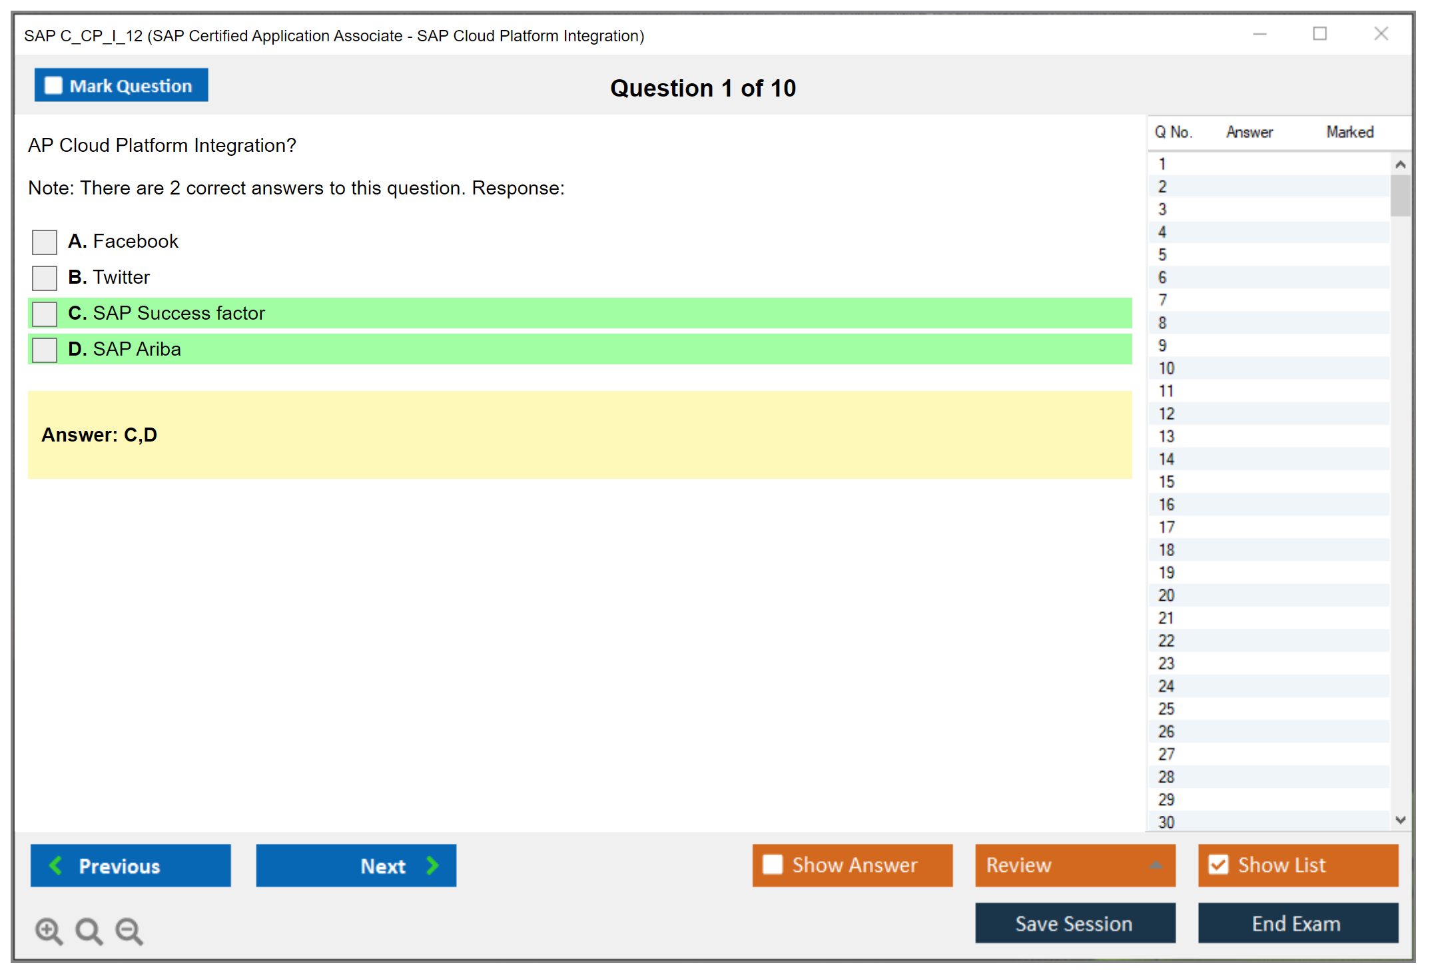Uncheck the Show List option
This screenshot has height=979, width=1432.
pos(1218,864)
